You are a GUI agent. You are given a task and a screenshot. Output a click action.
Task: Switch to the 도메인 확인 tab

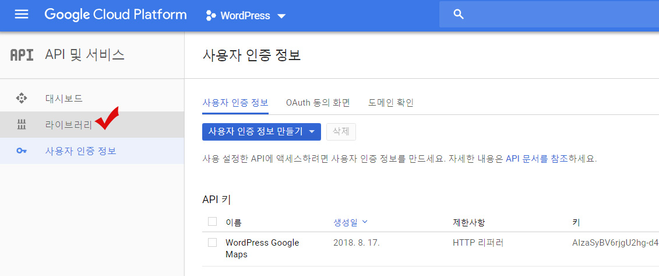(391, 103)
